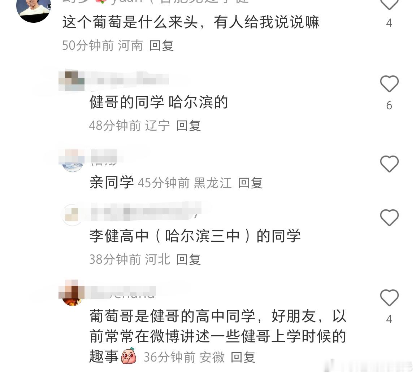Screen dimensions: 416x376
Task: Open avatar of the 河北 commenter
Action: (x=72, y=215)
